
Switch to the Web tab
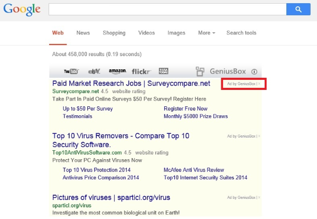[x=58, y=33]
